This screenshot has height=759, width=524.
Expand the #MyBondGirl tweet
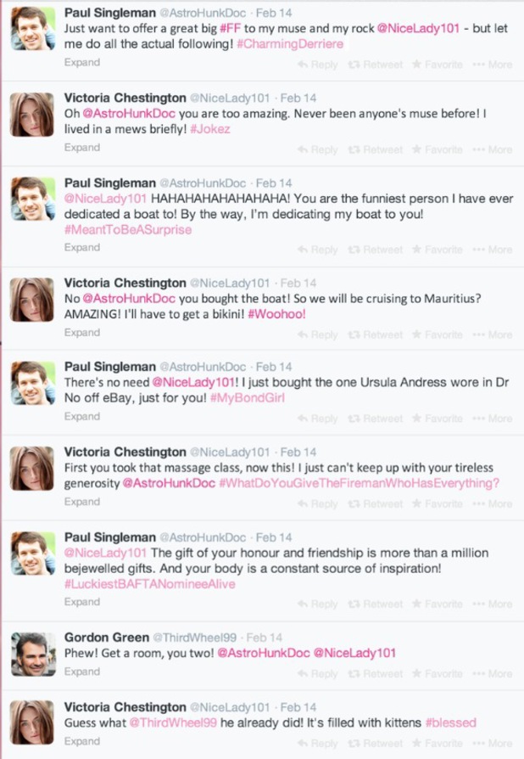(x=82, y=417)
